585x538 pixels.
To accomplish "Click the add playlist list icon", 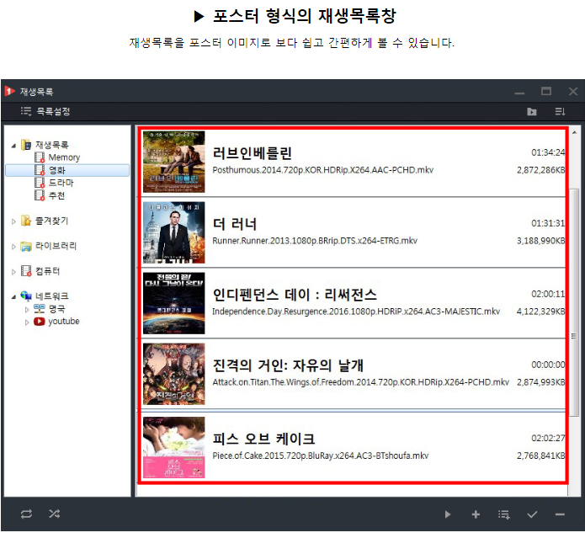I will (x=503, y=514).
